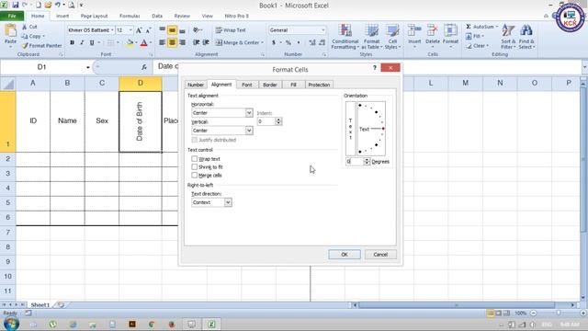Click the Middle Align icon in ribbon

coord(172,30)
